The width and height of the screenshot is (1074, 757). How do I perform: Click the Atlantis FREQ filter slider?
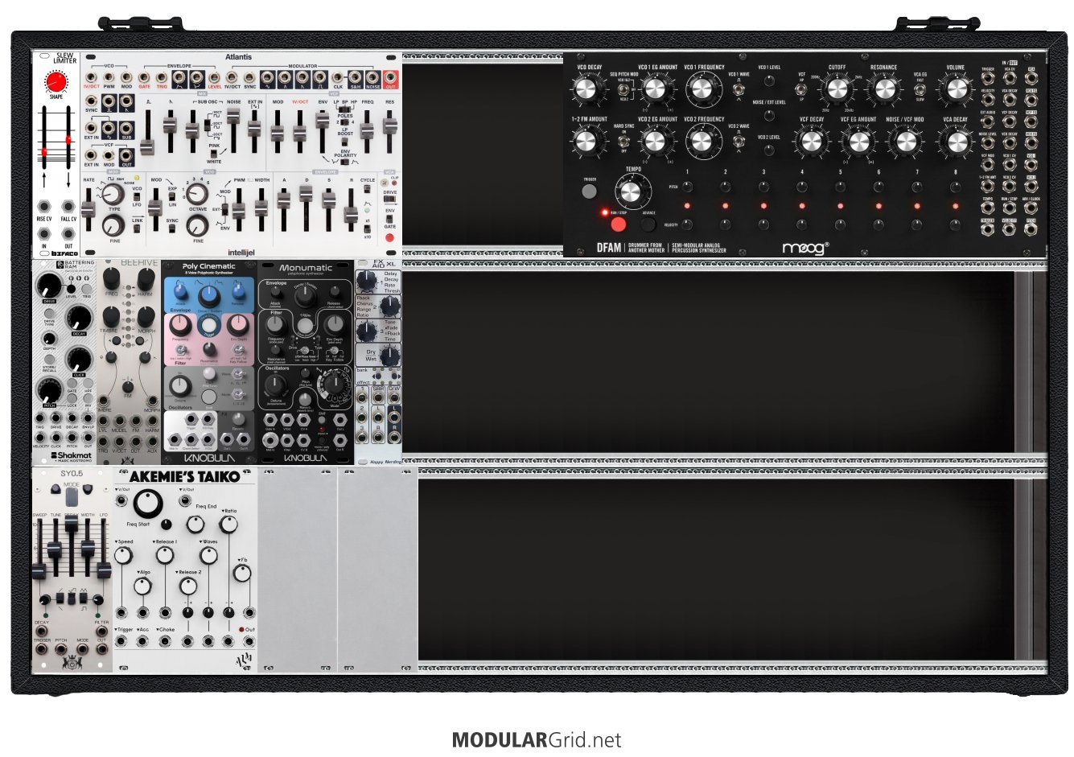click(367, 130)
